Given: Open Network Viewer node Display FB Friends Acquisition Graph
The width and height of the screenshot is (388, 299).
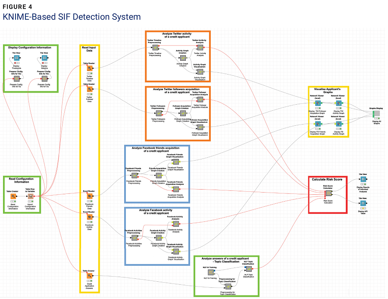Looking at the screenshot, I should pyautogui.click(x=318, y=124).
